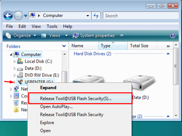
Task: Open the Views dropdown arrow
Action: (66, 36)
